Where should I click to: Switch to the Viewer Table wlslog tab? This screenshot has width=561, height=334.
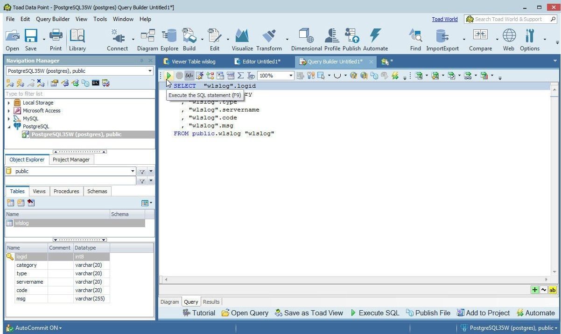point(189,62)
